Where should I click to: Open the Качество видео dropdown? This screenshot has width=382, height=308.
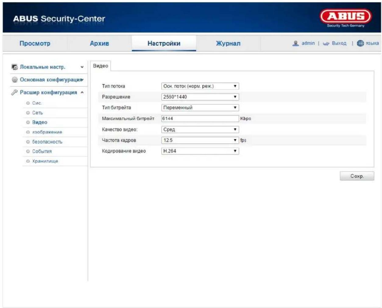point(200,129)
